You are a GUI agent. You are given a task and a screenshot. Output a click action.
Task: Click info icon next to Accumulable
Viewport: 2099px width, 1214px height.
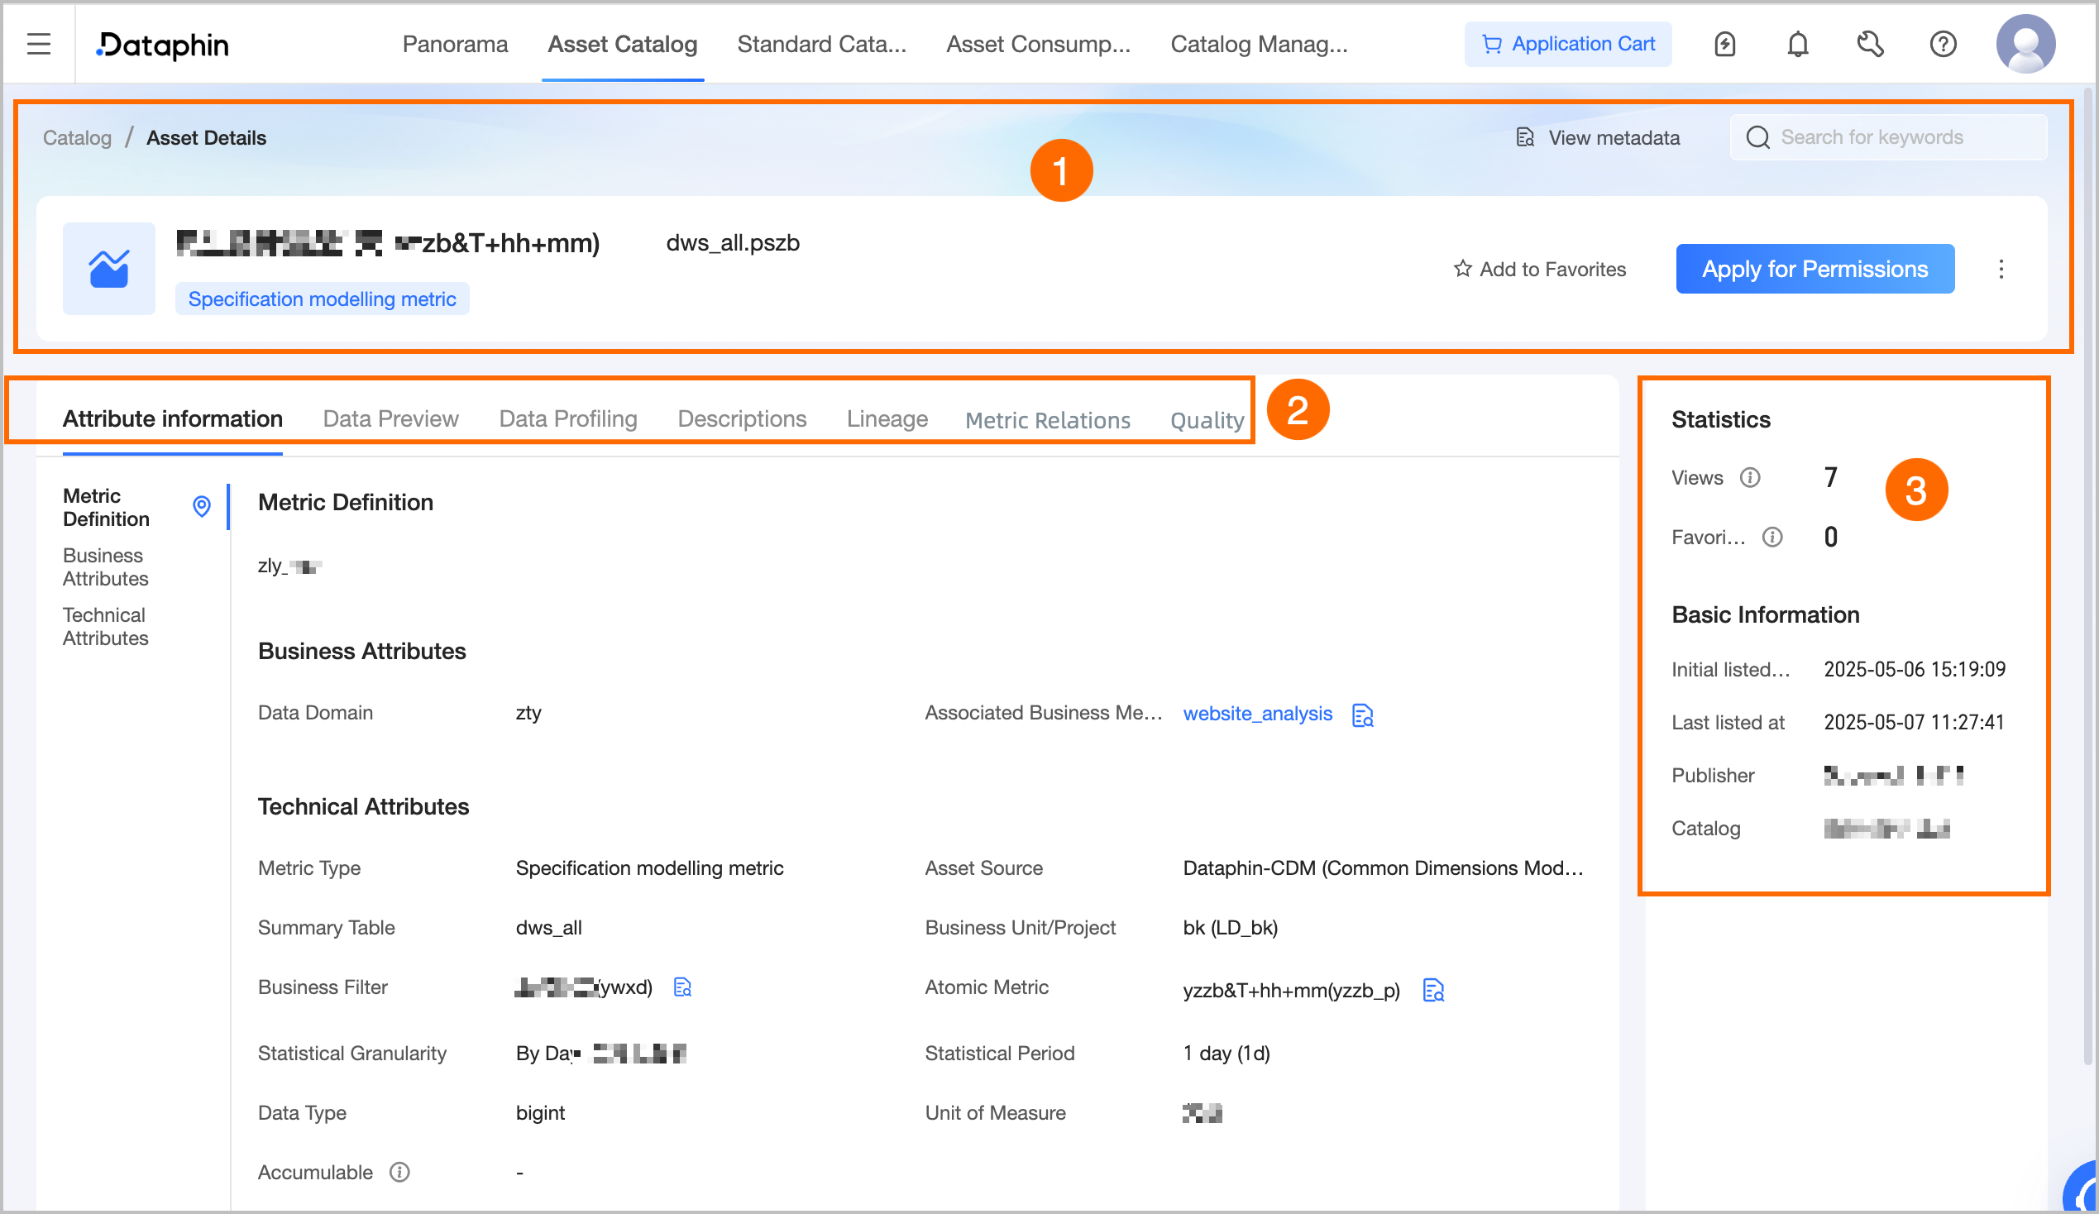[399, 1173]
